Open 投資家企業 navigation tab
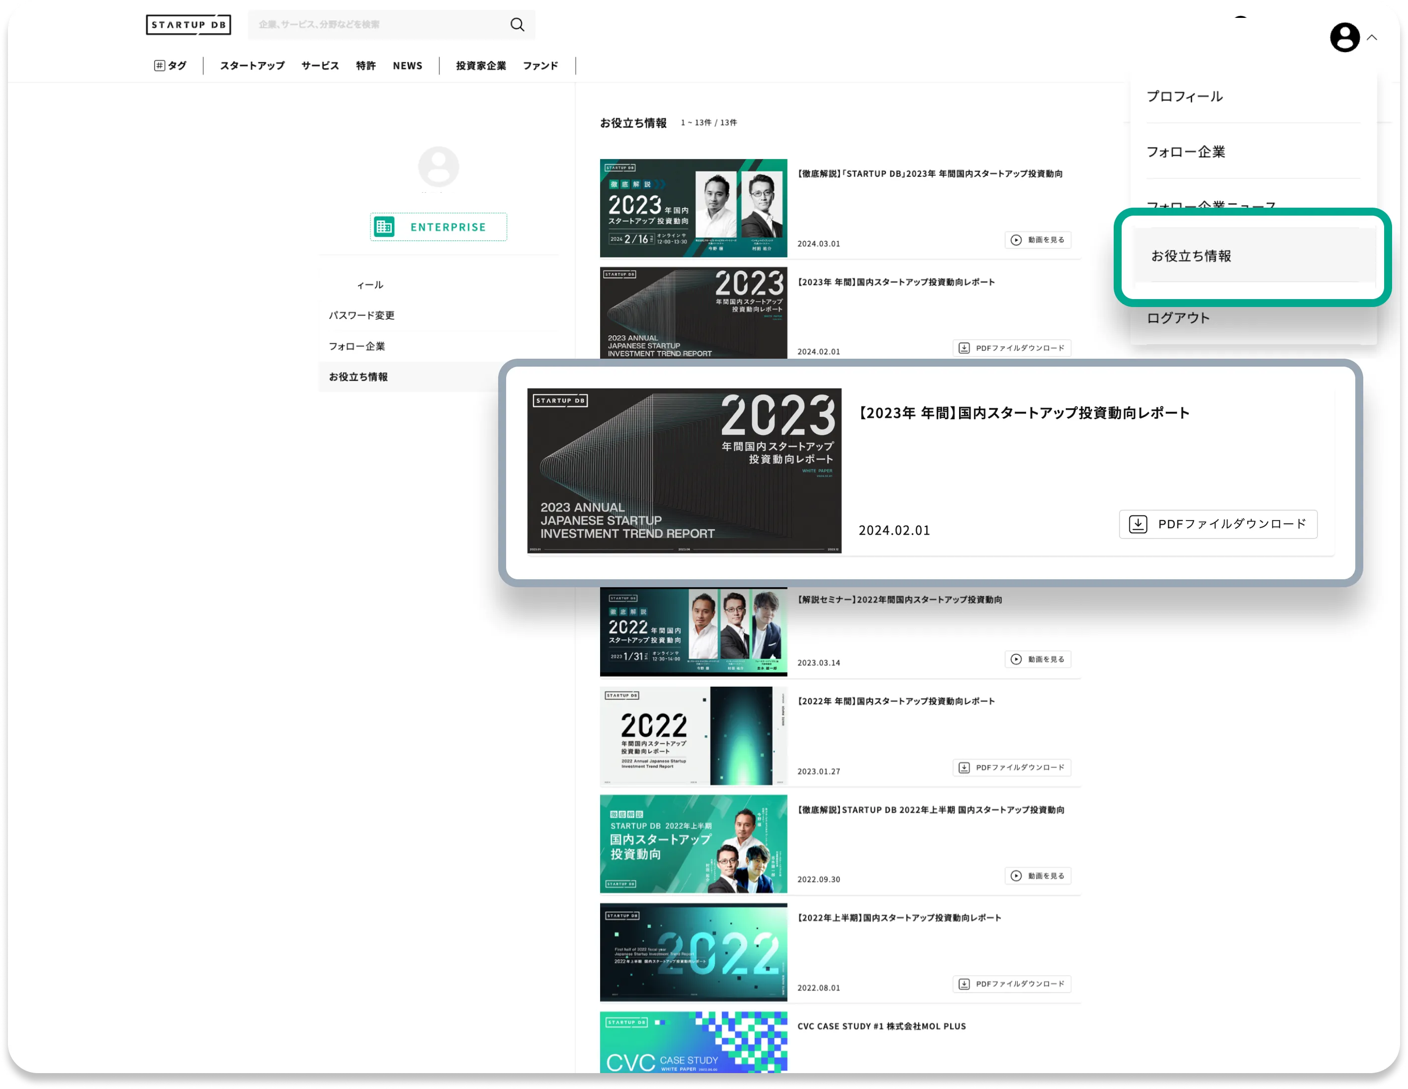The width and height of the screenshot is (1408, 1089). 481,66
